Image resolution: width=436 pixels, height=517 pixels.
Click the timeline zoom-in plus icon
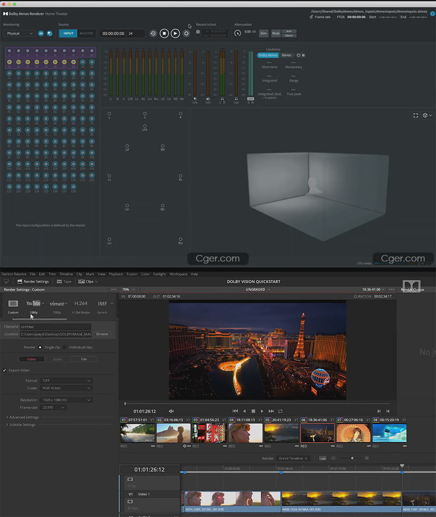pos(367,458)
